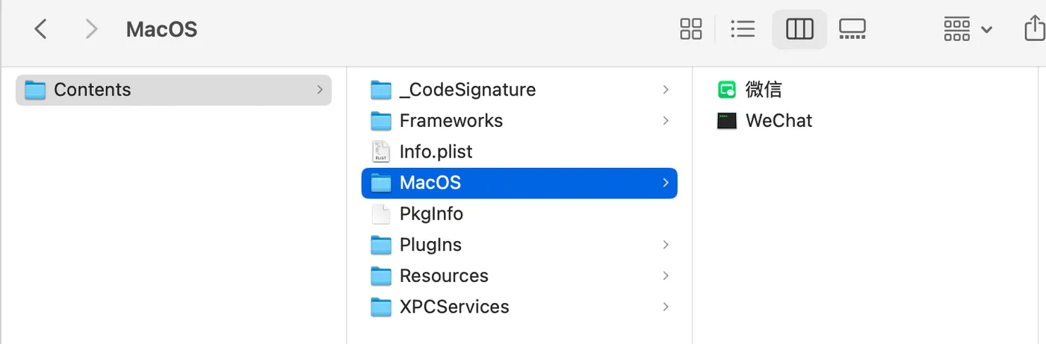1046x344 pixels.
Task: Select the 微信 app icon file
Action: 763,90
